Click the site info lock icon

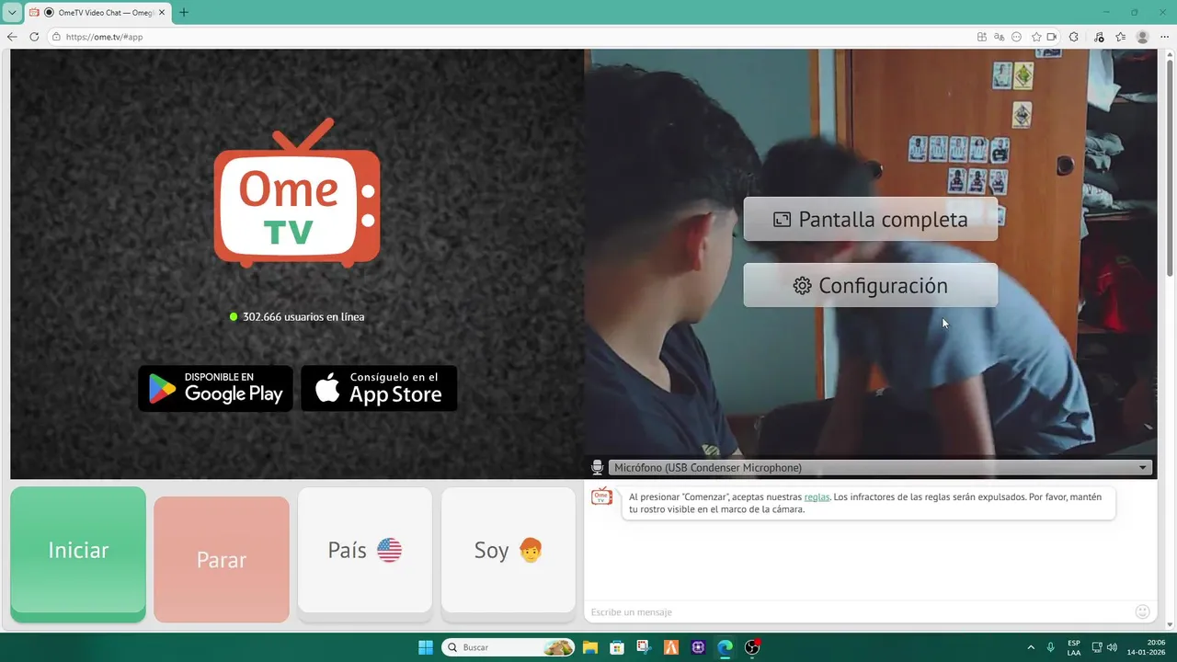56,37
